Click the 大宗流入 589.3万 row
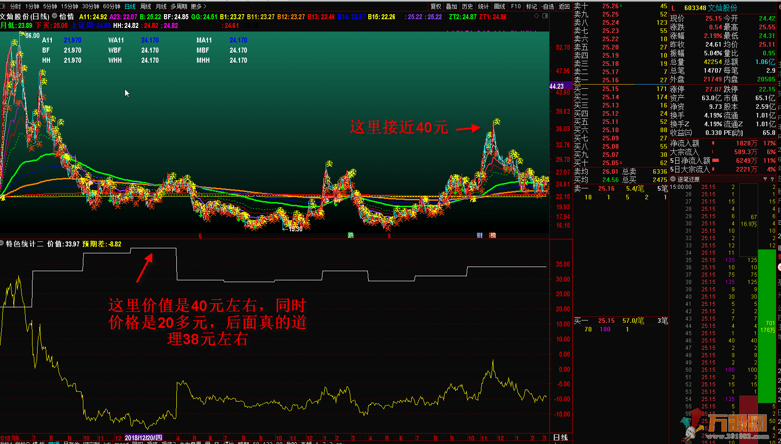This screenshot has width=781, height=444. tap(722, 152)
